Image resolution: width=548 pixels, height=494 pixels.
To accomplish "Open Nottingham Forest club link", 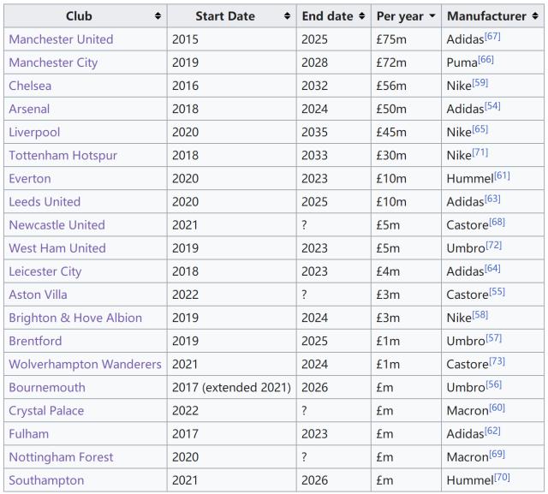I will [x=61, y=456].
